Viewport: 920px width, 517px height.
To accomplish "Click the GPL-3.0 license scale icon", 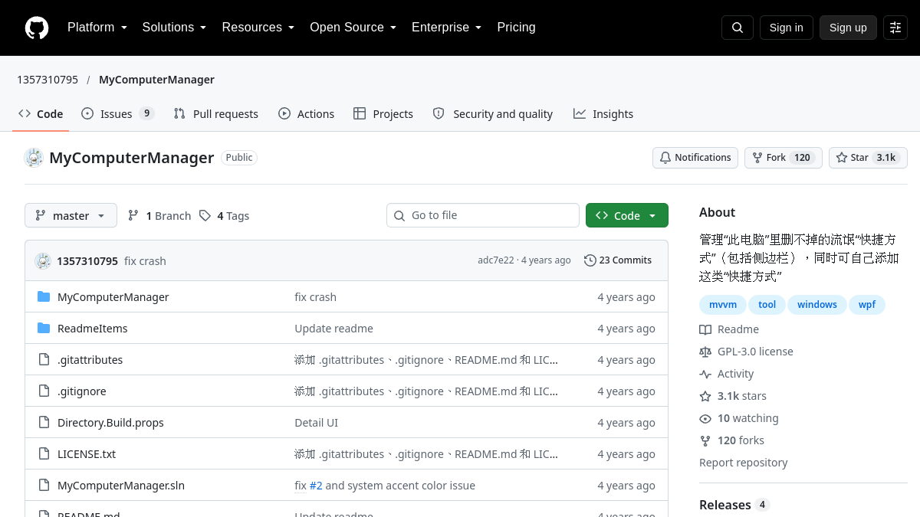I will tap(705, 352).
